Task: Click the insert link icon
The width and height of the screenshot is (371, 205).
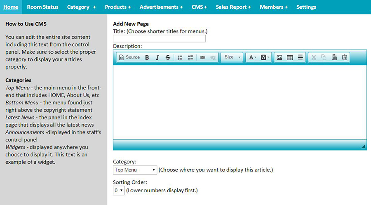Action: 202,57
